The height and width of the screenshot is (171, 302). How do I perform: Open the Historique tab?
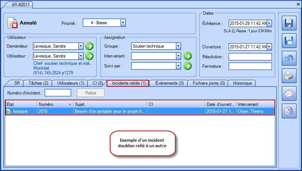tap(242, 83)
